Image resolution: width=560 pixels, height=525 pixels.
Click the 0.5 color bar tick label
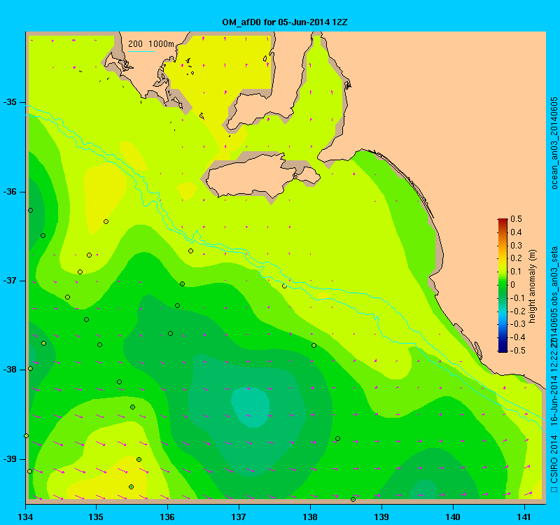[x=516, y=219]
